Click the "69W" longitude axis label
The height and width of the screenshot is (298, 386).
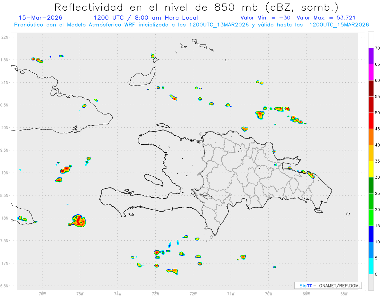(x=306, y=293)
